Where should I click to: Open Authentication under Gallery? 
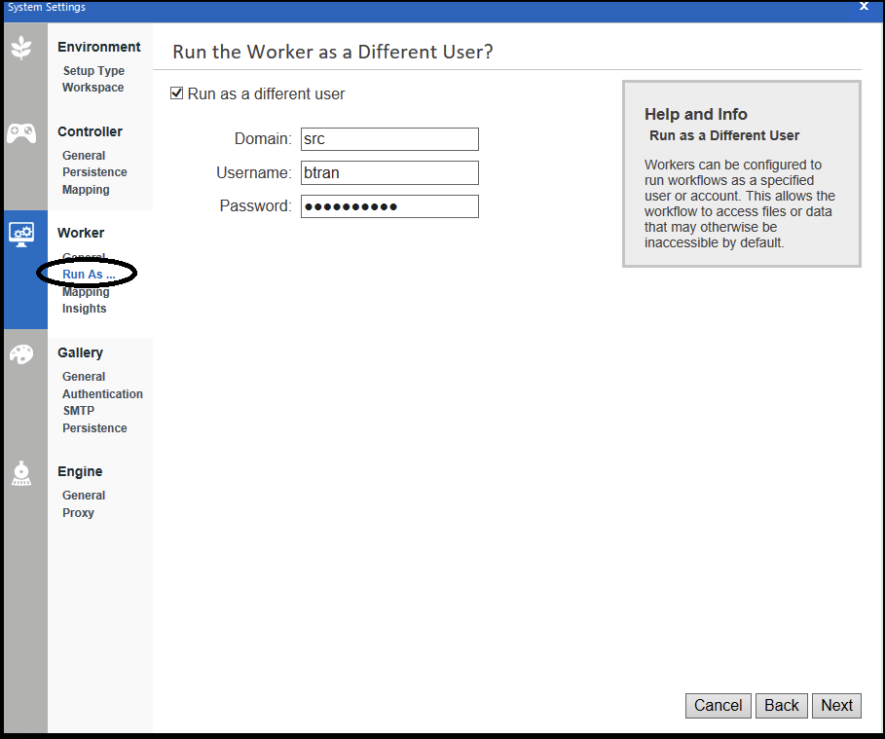pyautogui.click(x=102, y=393)
